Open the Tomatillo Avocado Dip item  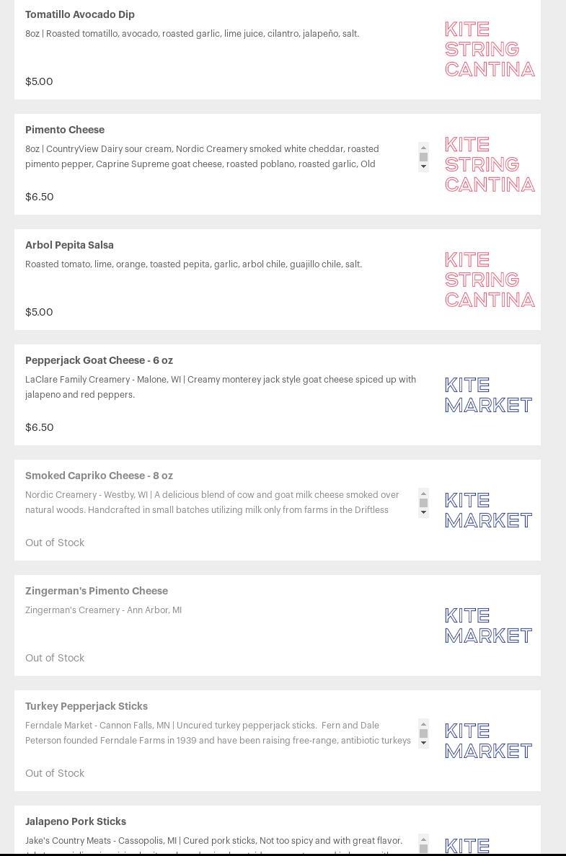pos(80,14)
